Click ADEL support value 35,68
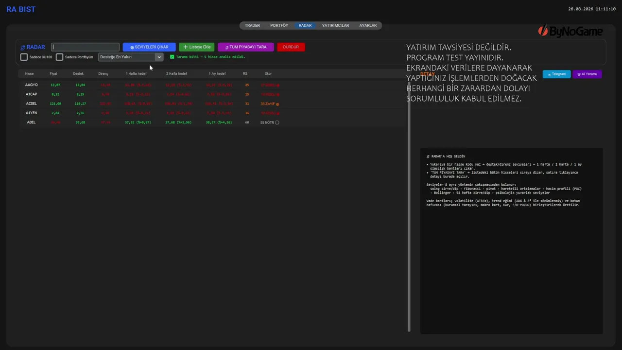 tap(80, 122)
